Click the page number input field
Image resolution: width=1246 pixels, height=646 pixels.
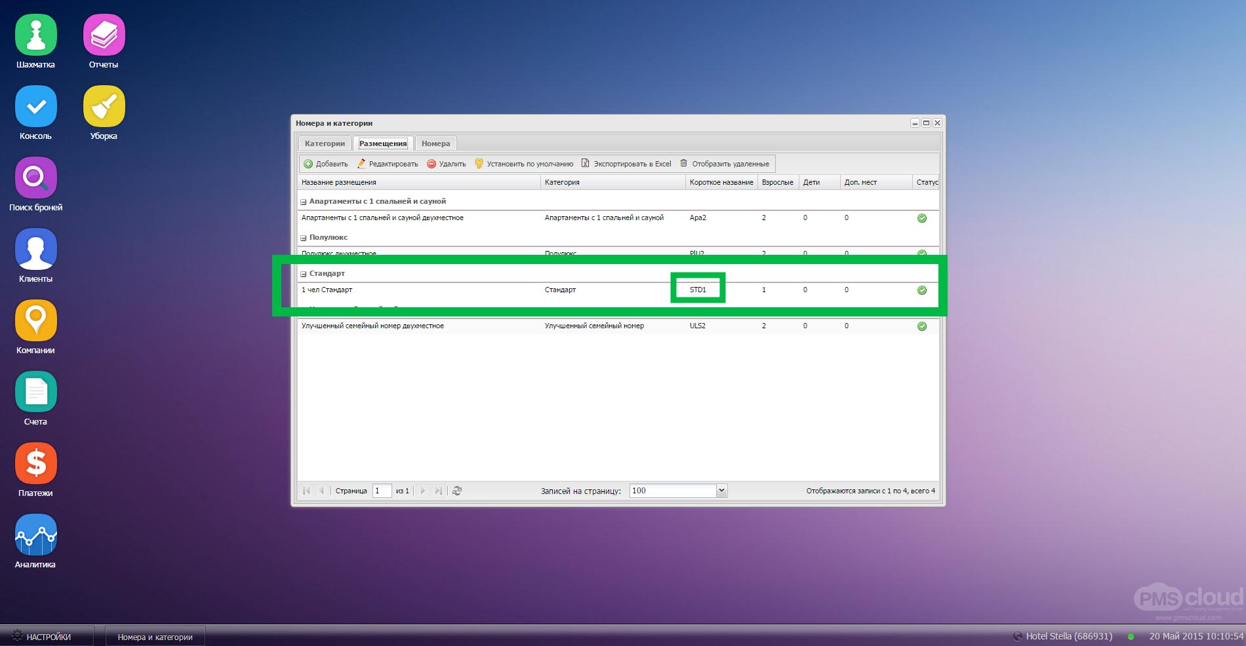pos(382,491)
